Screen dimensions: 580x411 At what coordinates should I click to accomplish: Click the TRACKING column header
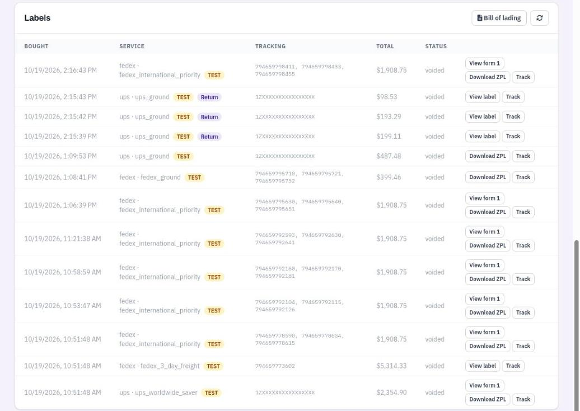(270, 46)
